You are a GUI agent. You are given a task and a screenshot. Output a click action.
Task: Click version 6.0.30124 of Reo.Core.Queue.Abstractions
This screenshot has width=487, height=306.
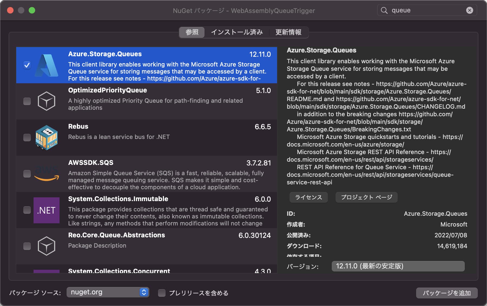click(x=255, y=235)
